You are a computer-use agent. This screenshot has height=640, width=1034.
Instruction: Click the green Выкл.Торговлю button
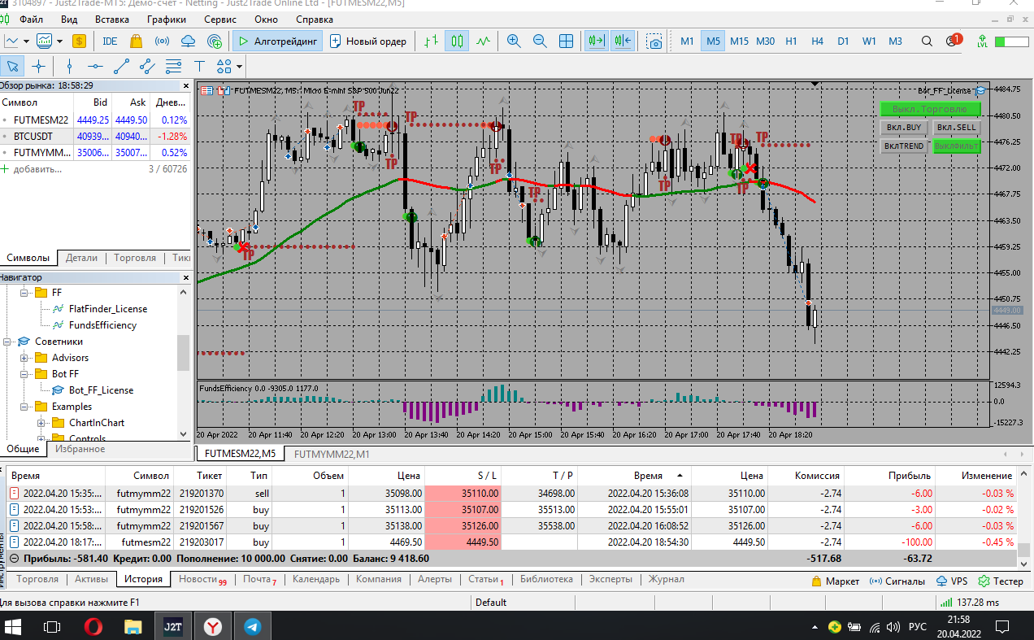point(930,109)
